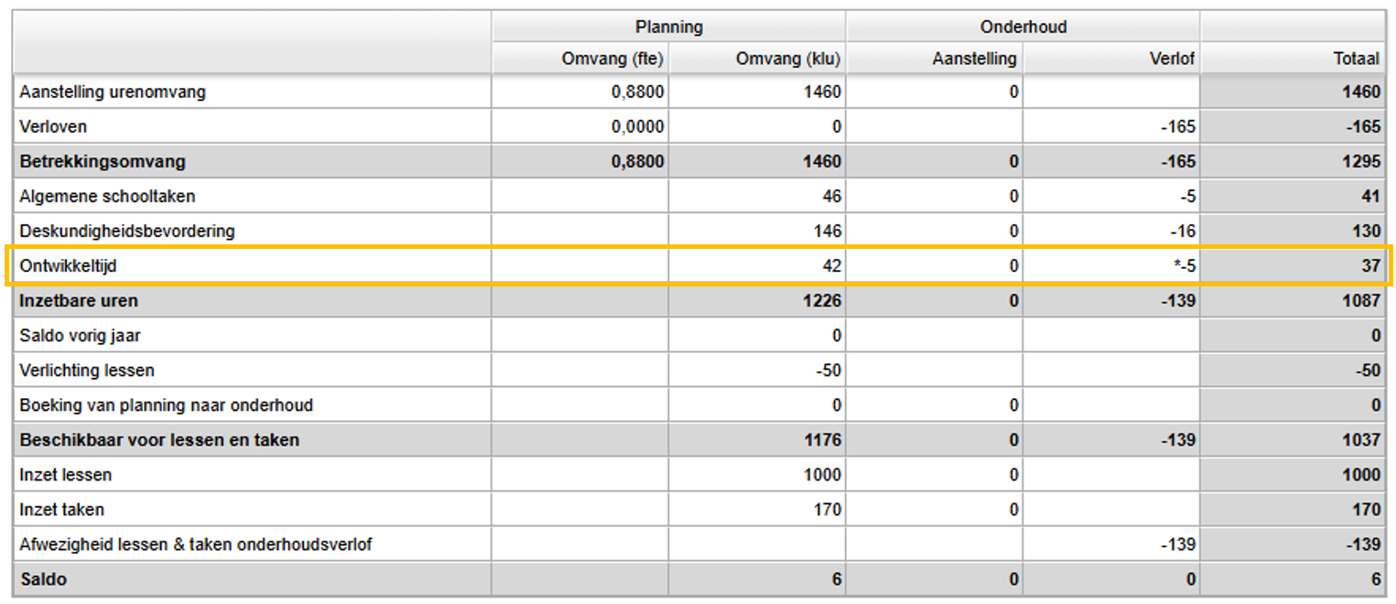Click the Saldo vorig jaar row label
The height and width of the screenshot is (604, 1396).
tap(81, 335)
